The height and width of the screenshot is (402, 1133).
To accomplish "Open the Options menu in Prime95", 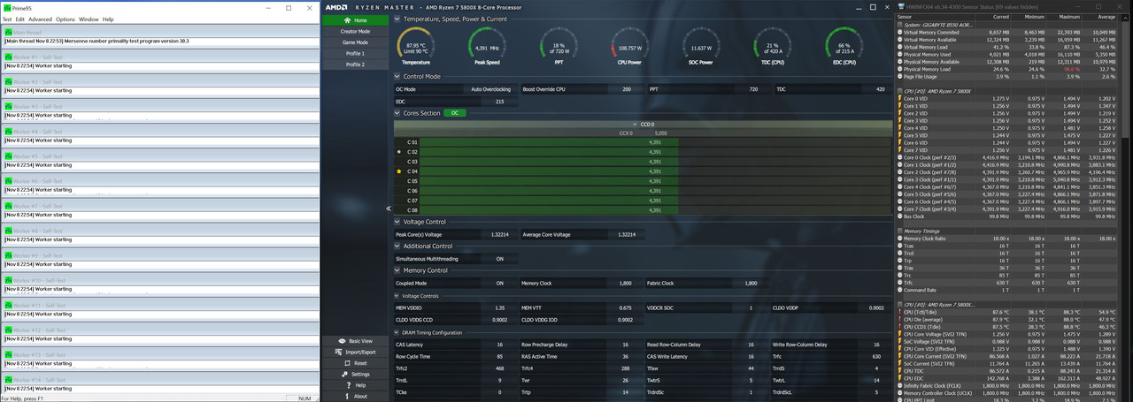I will pyautogui.click(x=66, y=19).
